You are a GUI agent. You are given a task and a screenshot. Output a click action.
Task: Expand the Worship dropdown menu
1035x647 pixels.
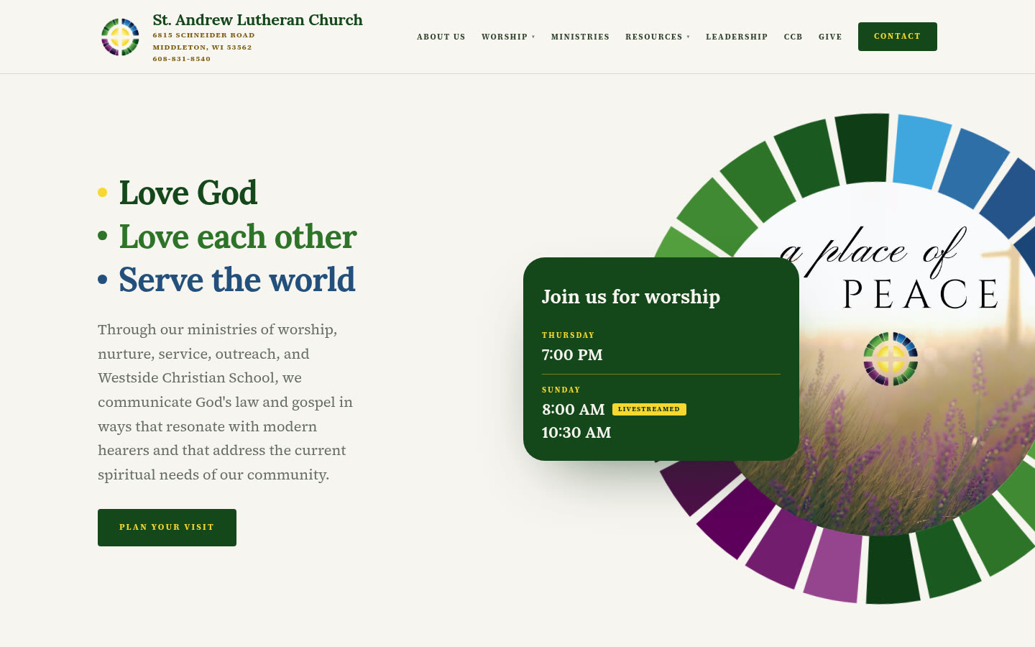(508, 37)
